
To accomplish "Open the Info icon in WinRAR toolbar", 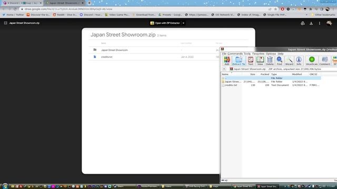I will pyautogui.click(x=299, y=61).
